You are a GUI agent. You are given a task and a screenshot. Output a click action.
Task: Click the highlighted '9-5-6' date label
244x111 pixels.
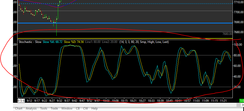click(x=21, y=101)
